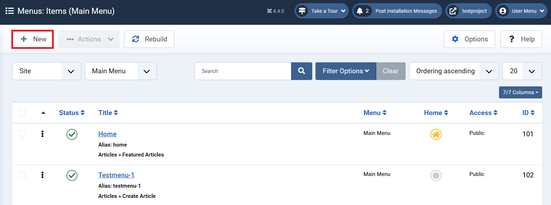Open the Testmenu-1 menu item link

116,175
